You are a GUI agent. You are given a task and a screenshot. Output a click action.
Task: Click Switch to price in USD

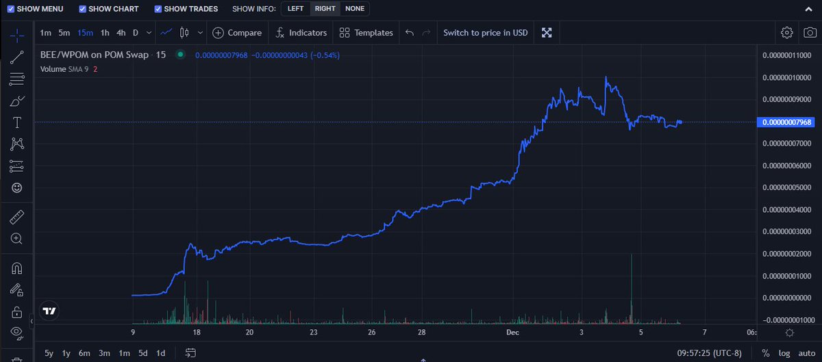coord(486,32)
